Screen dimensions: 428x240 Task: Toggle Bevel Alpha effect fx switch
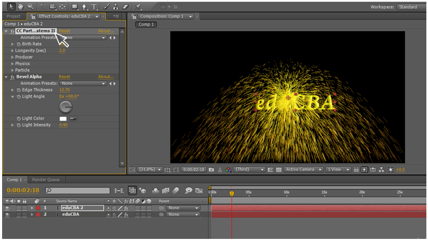12,77
